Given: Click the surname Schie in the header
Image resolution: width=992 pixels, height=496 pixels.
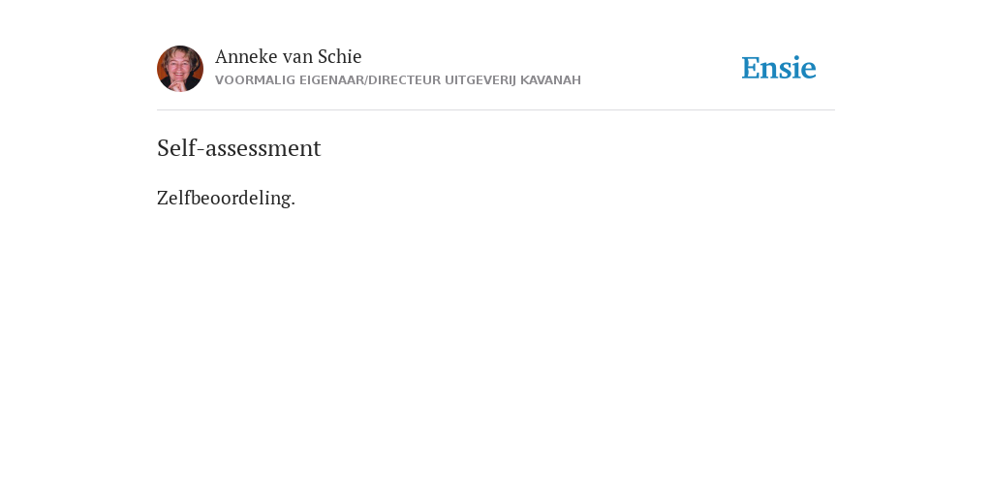Looking at the screenshot, I should click(x=340, y=57).
